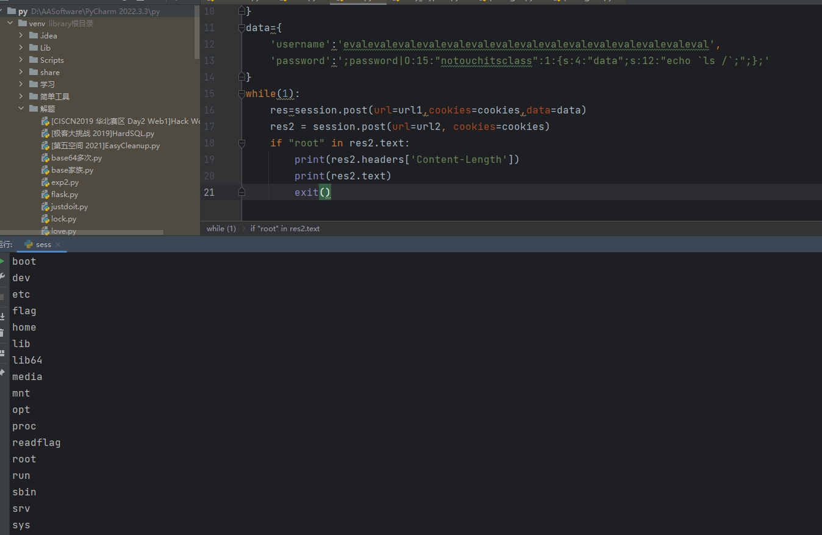This screenshot has width=822, height=535.
Task: Stop the running process square button
Action: (2, 296)
